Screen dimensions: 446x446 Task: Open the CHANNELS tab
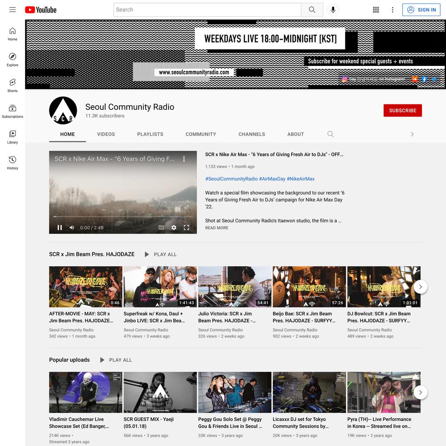252,134
